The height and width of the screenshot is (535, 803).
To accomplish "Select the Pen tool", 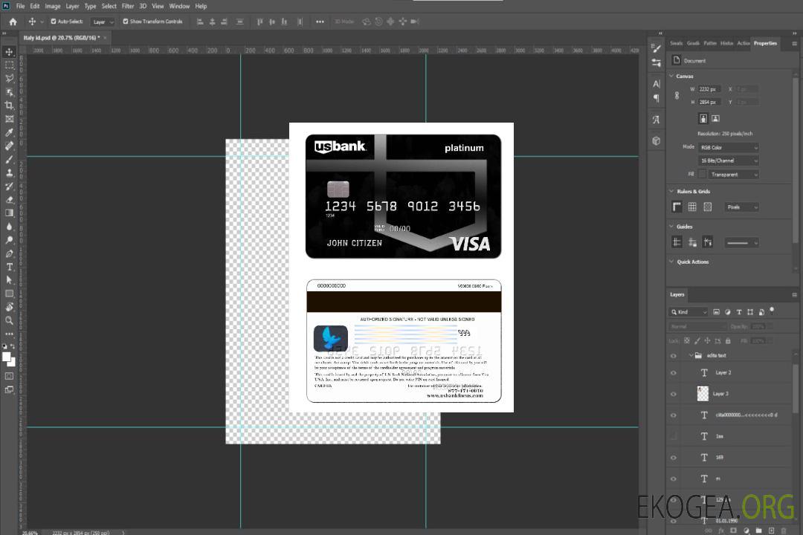I will pos(9,253).
